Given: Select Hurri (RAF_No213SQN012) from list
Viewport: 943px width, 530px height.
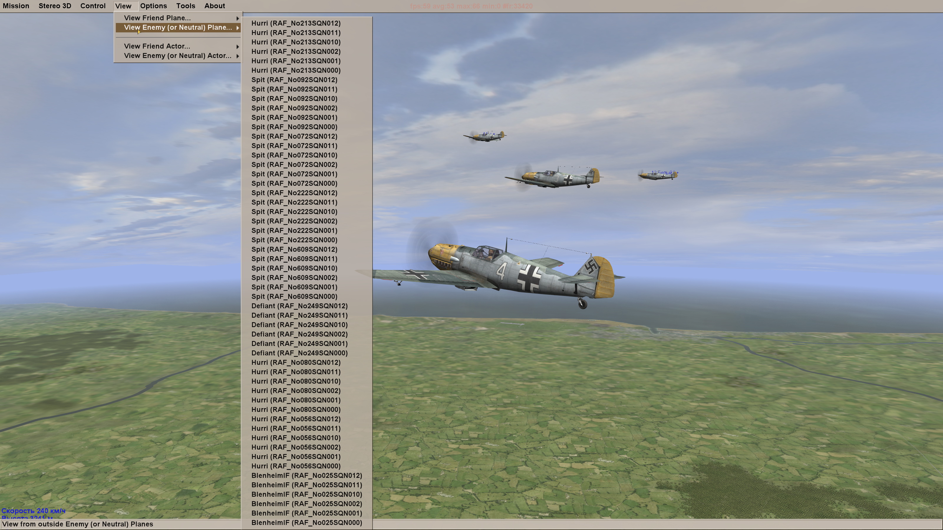Looking at the screenshot, I should (x=296, y=23).
